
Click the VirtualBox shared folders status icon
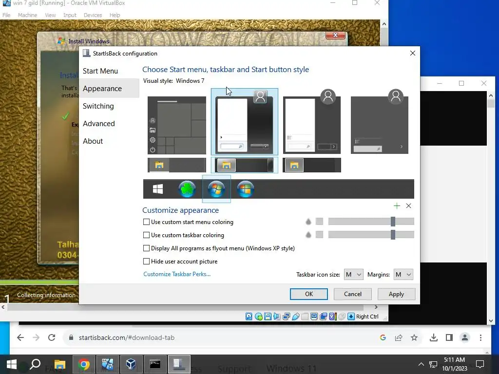tap(305, 317)
